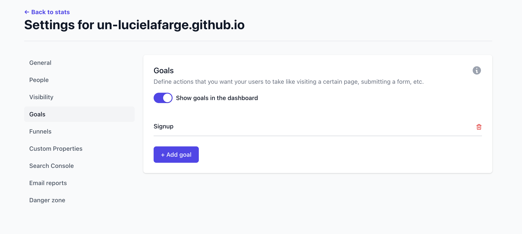
Task: Click the Goals card heading
Action: point(164,70)
